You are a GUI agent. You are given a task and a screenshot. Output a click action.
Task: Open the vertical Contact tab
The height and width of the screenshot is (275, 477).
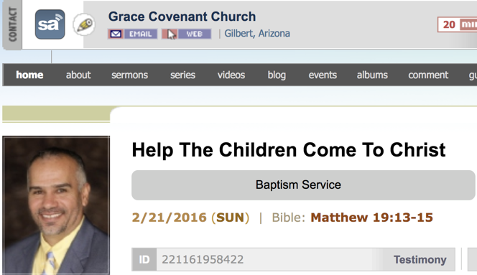12,24
